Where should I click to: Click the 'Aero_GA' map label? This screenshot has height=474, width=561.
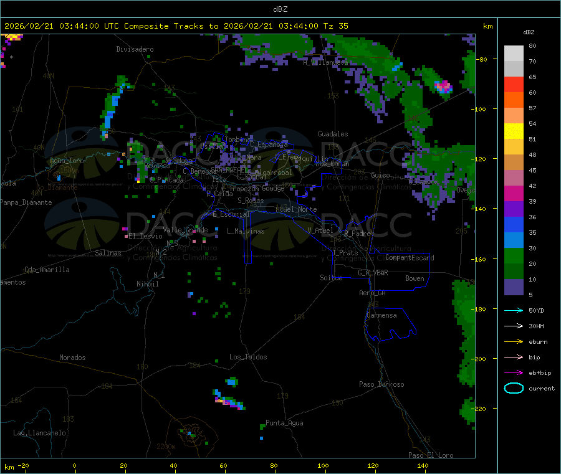[x=372, y=293]
